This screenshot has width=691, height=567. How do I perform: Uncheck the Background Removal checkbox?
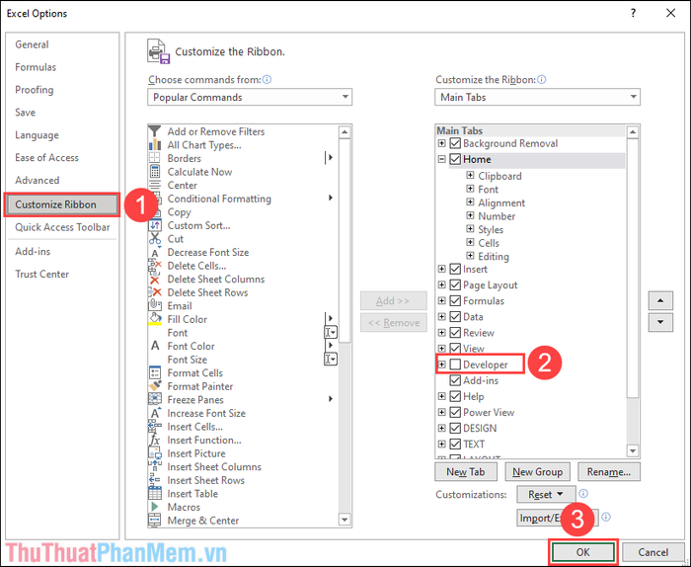pos(456,143)
